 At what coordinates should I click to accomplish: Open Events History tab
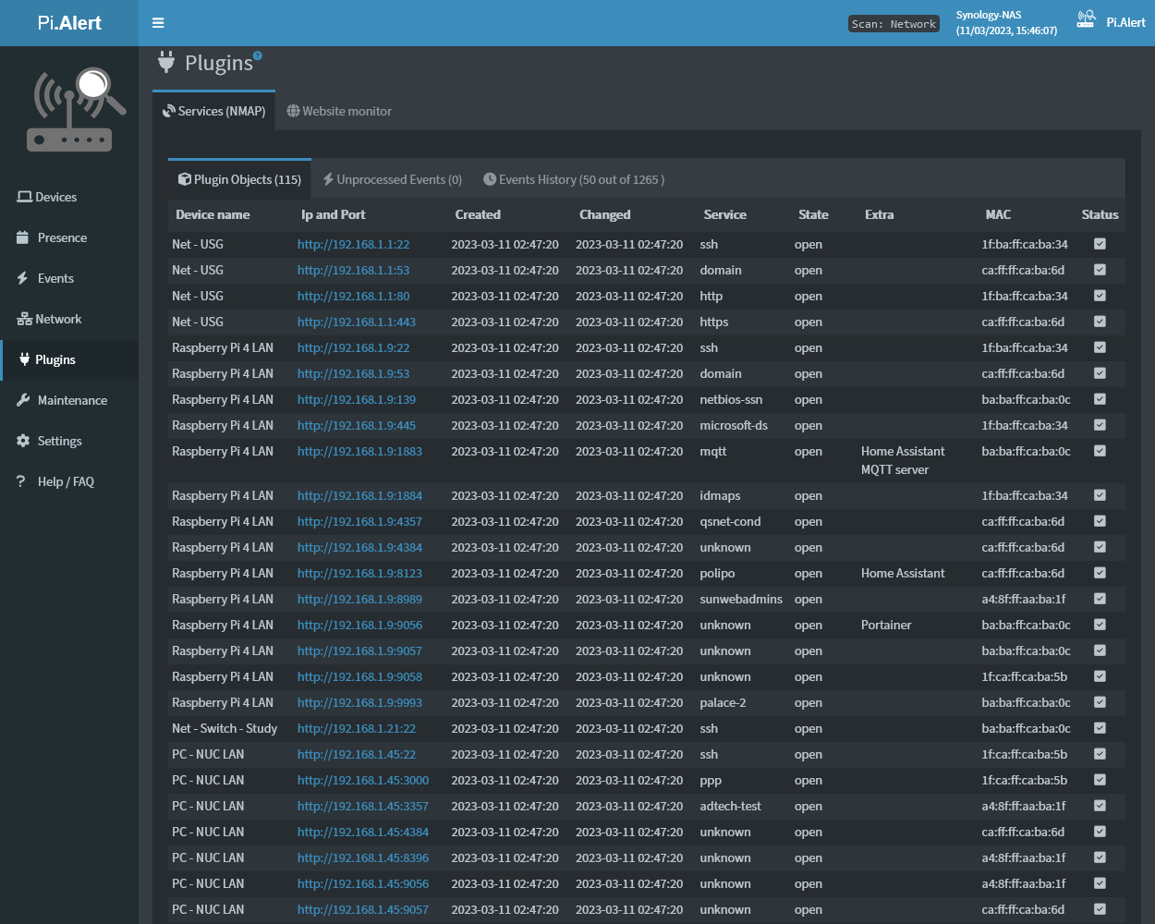pos(574,179)
